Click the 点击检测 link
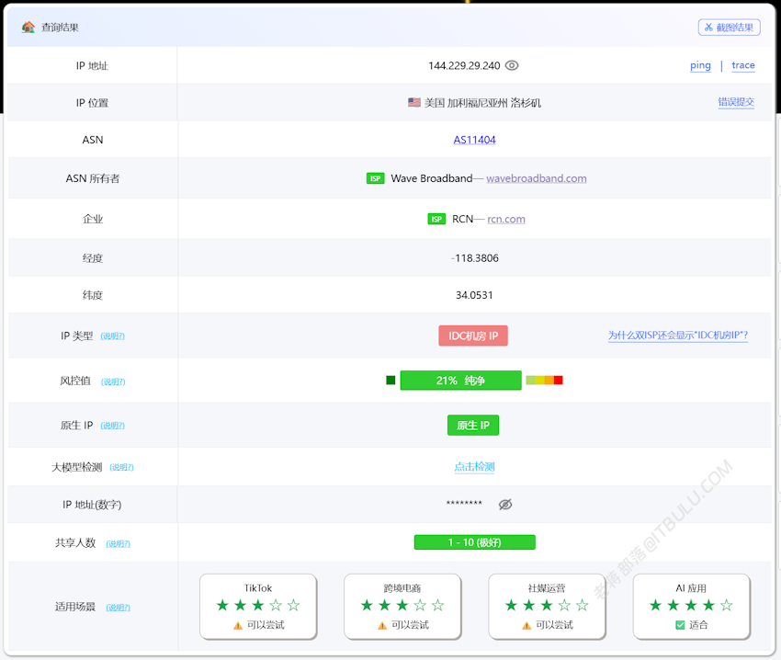781x660 pixels. coord(475,467)
